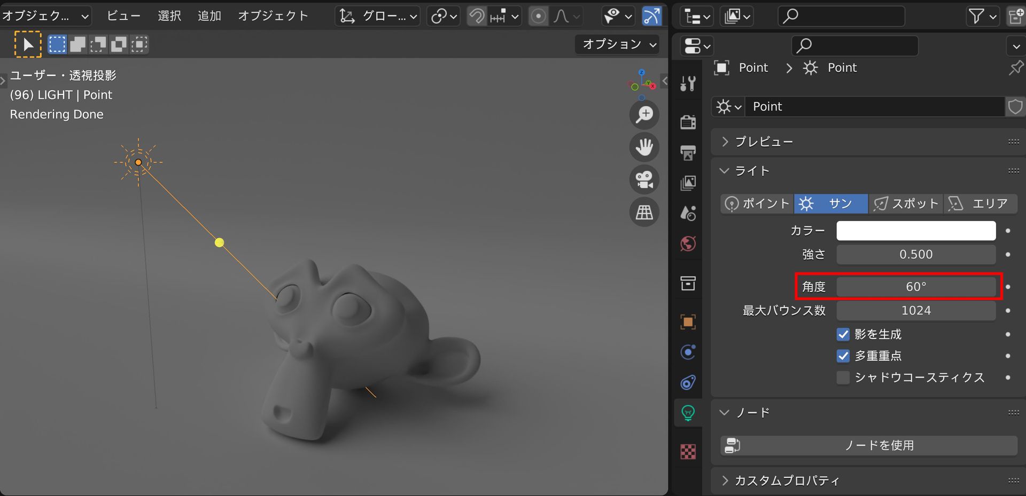Uncheck the 影を生成 checkbox

[x=843, y=334]
